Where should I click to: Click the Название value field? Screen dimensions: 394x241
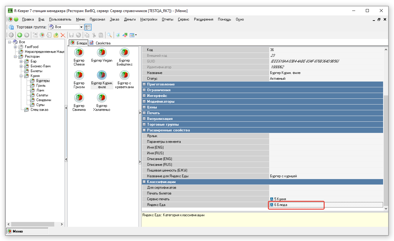coord(326,73)
